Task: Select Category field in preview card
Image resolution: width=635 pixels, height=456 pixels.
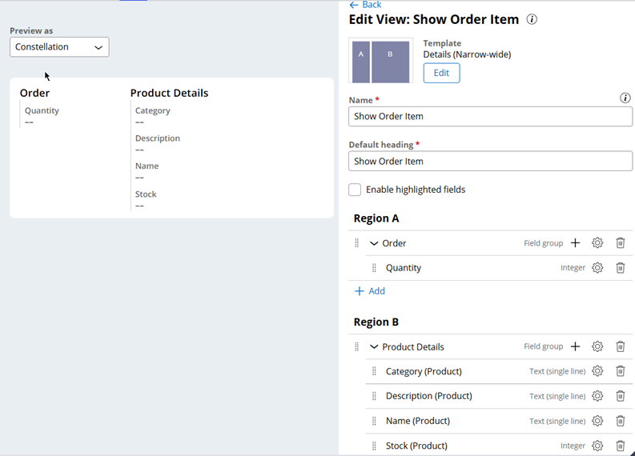Action: pos(153,115)
